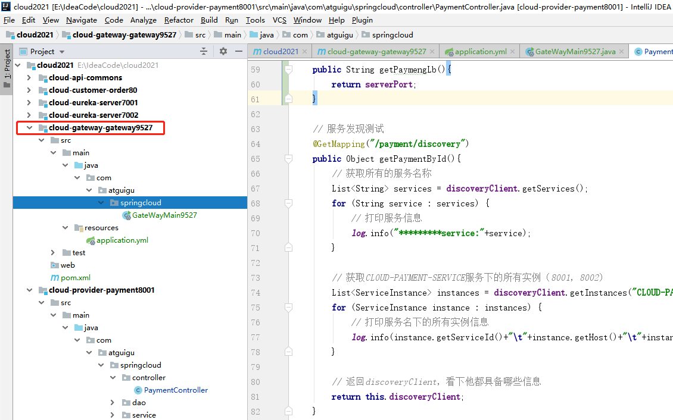Open the Plugin menu
Image resolution: width=673 pixels, height=420 pixels.
click(362, 20)
